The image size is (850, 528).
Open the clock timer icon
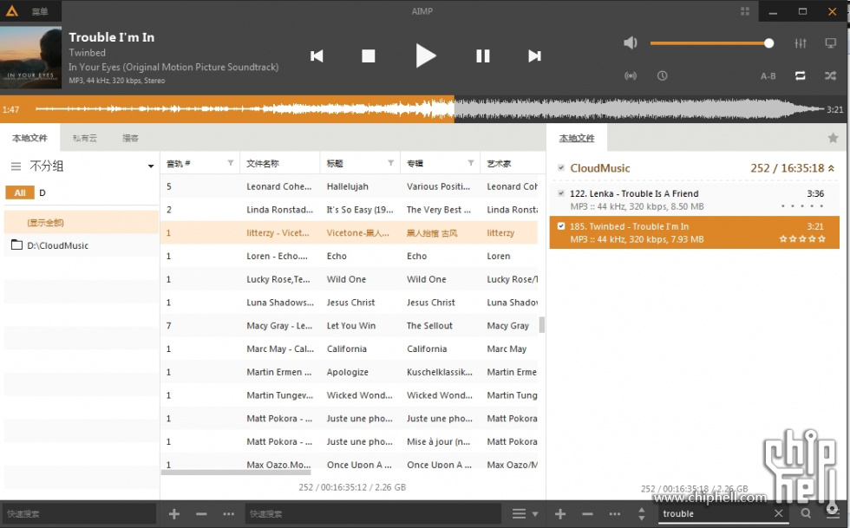663,76
